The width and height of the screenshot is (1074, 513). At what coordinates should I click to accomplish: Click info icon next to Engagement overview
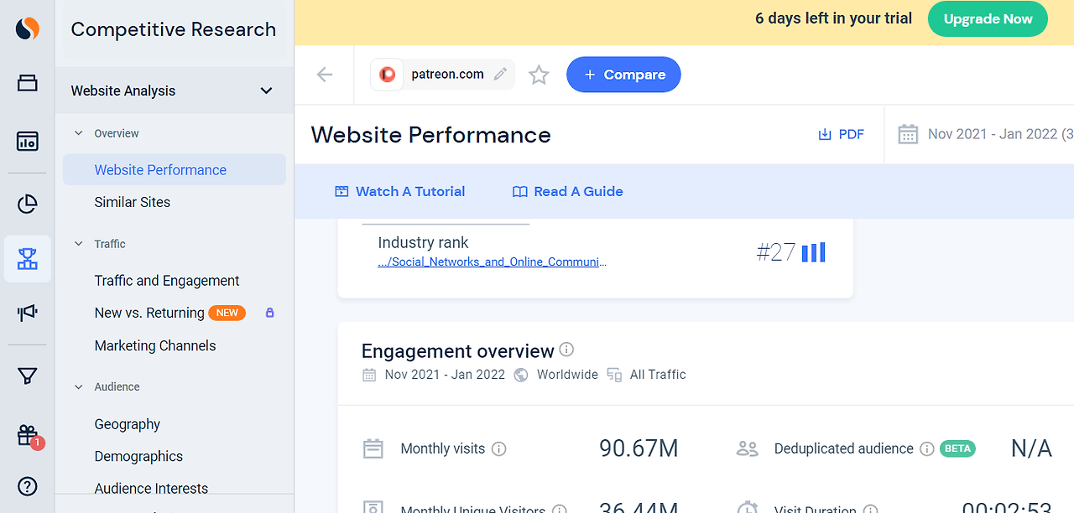566,350
